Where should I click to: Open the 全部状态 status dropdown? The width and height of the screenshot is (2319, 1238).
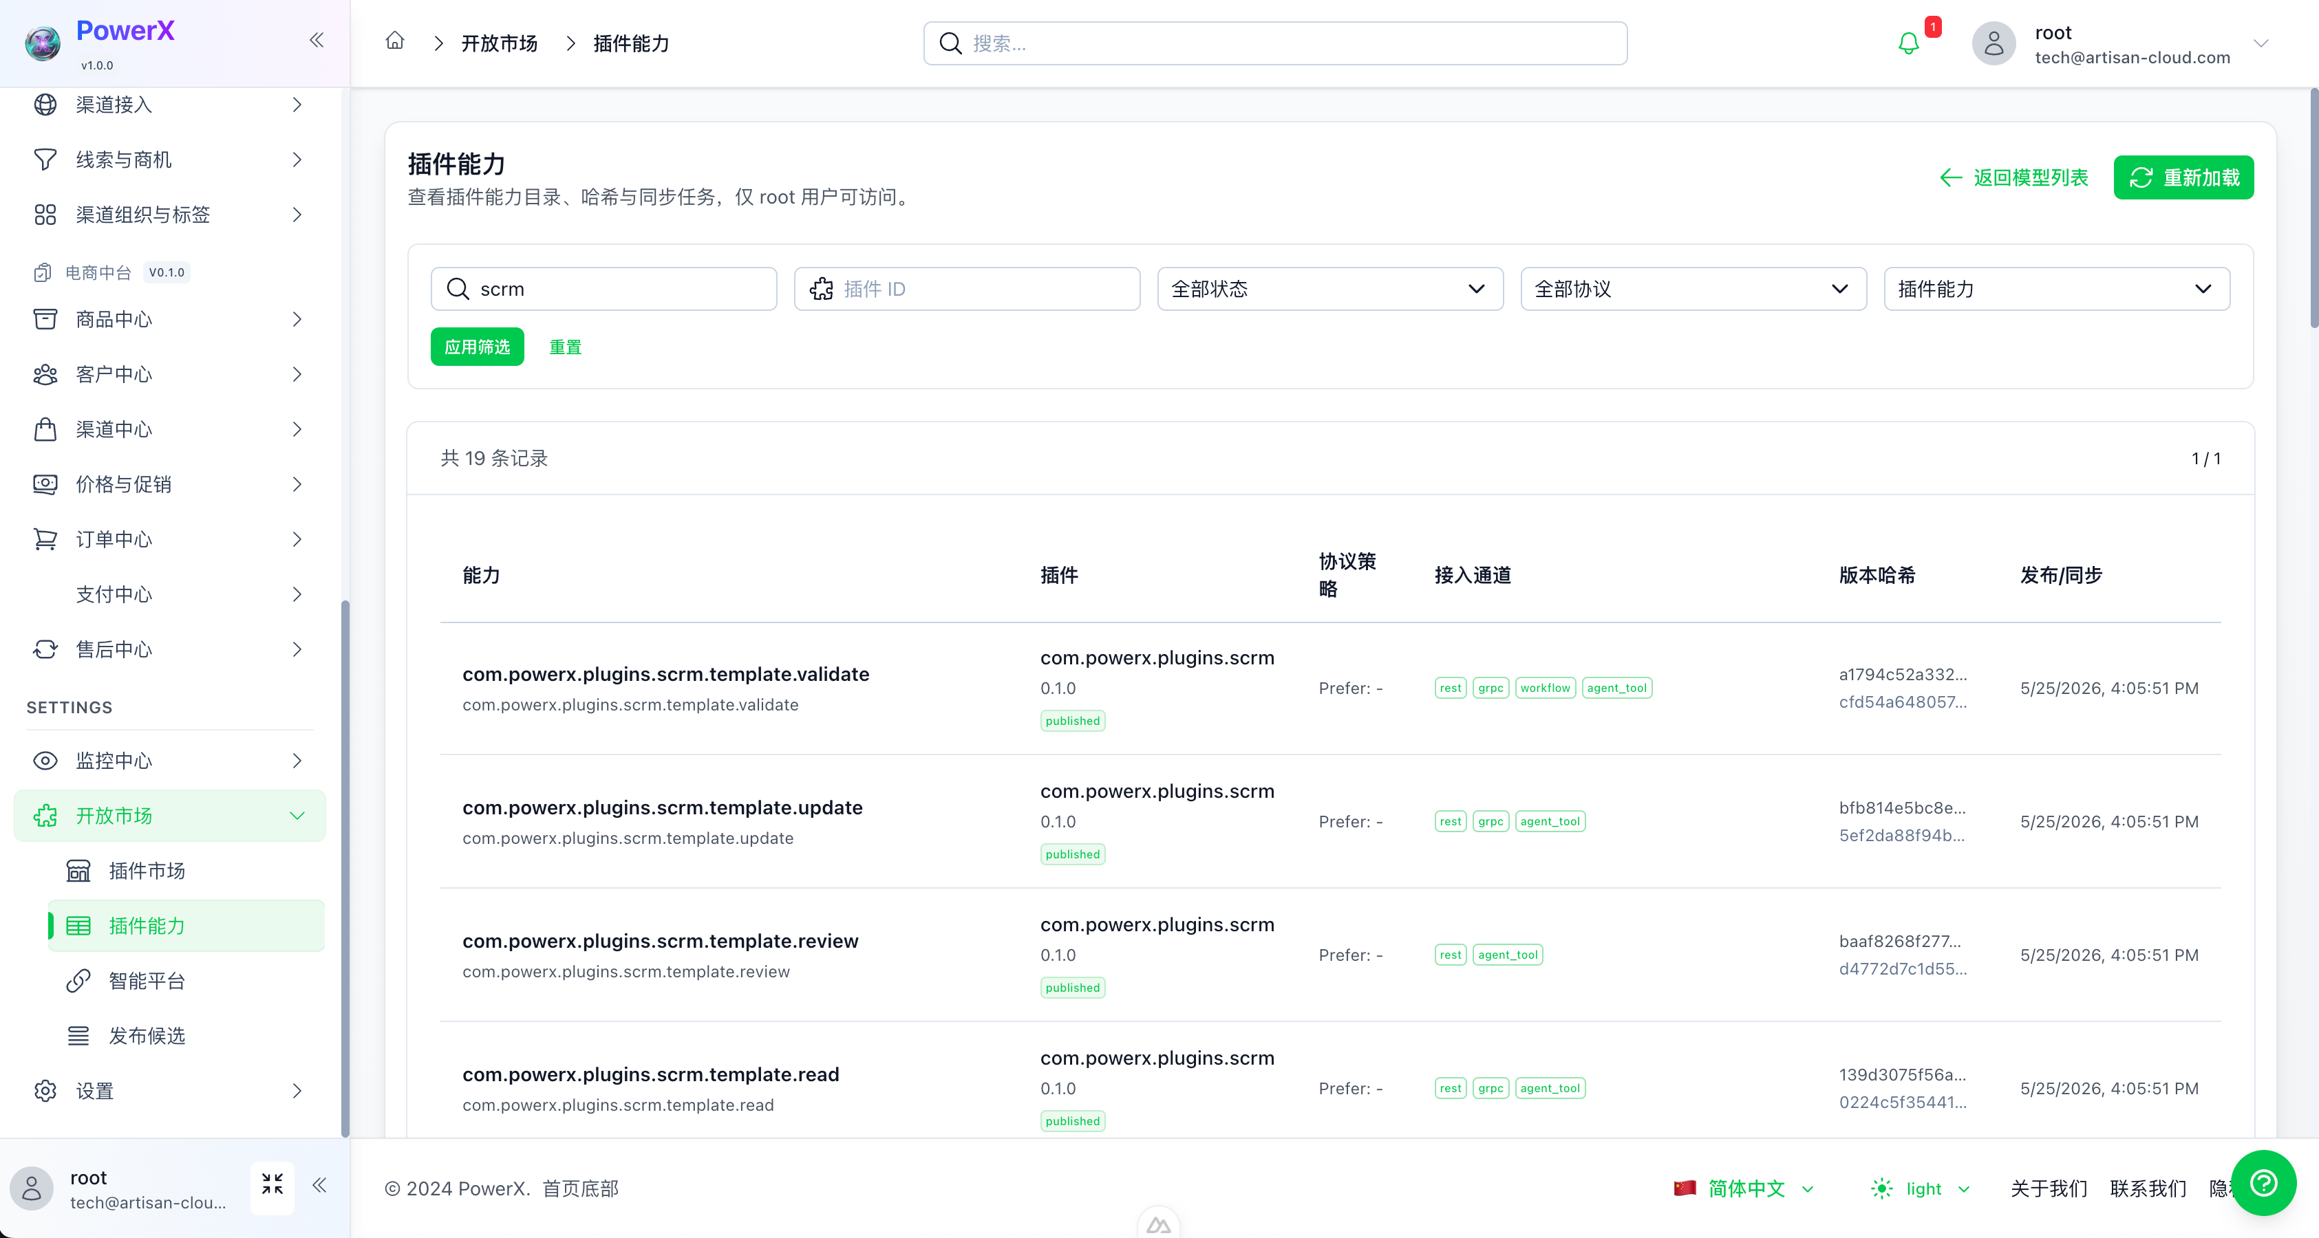point(1329,288)
